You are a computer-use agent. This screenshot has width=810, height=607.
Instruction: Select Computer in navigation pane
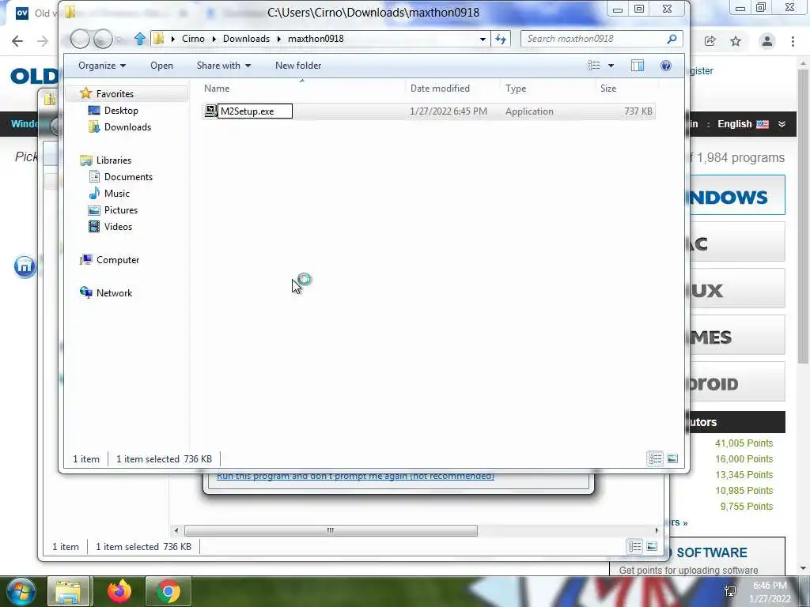point(118,259)
